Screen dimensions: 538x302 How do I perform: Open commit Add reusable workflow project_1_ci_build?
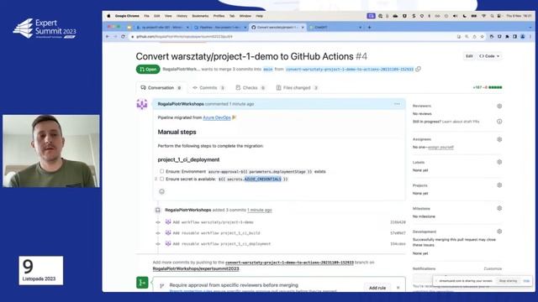pos(217,233)
